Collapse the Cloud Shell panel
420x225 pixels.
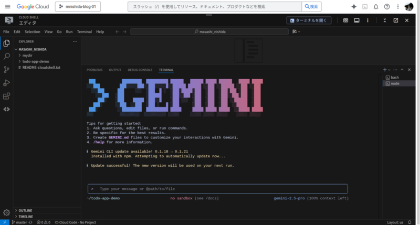click(385, 20)
